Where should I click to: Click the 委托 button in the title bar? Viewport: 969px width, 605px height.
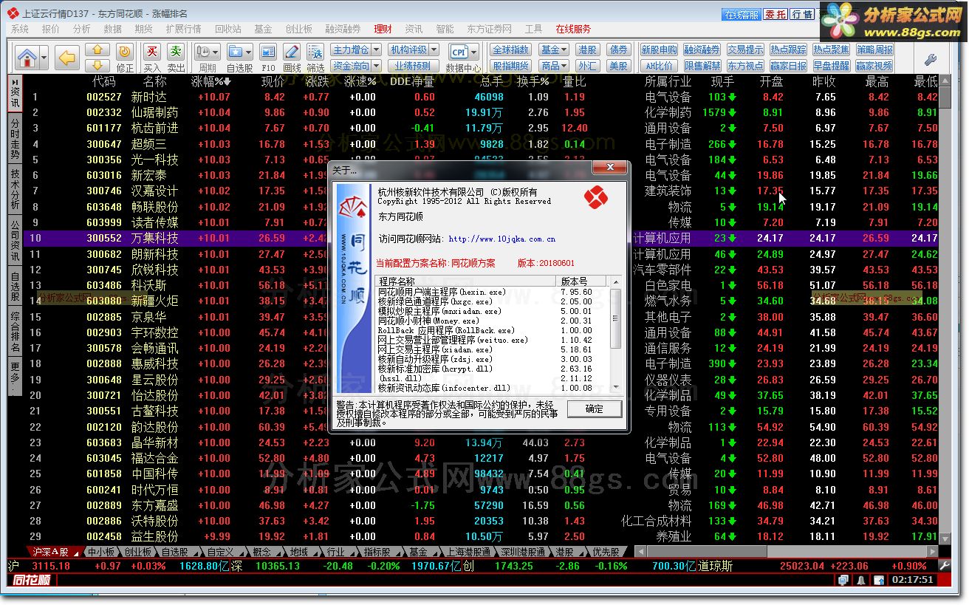(775, 14)
